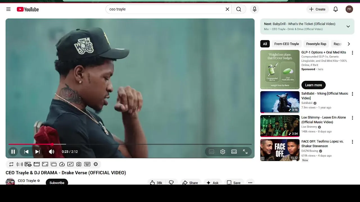Open the SahBabii Viking video thumbnail
Viewport: 360px width, 202px height.
pyautogui.click(x=280, y=102)
